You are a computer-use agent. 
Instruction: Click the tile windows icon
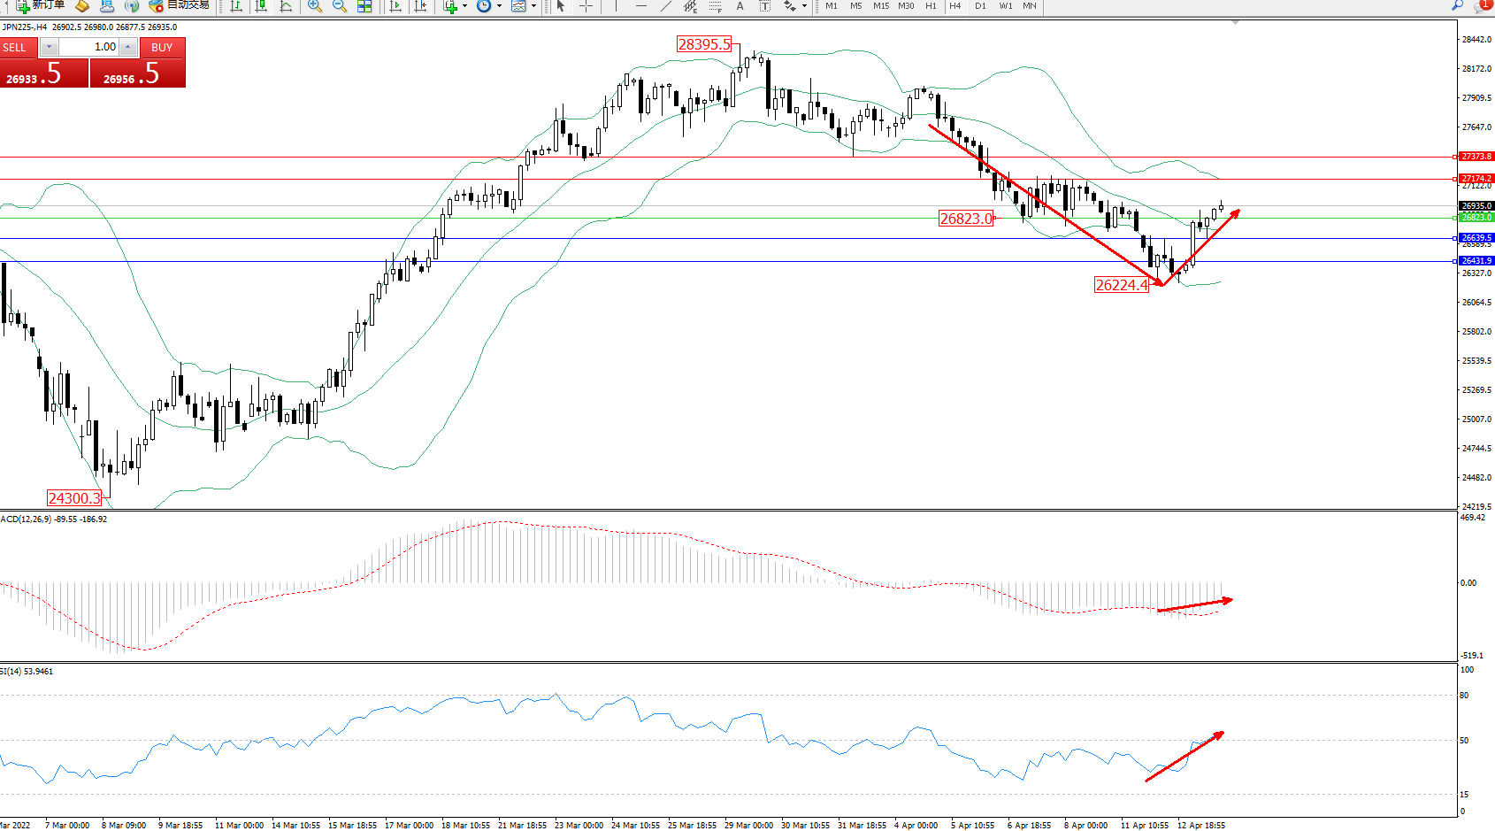coord(364,6)
